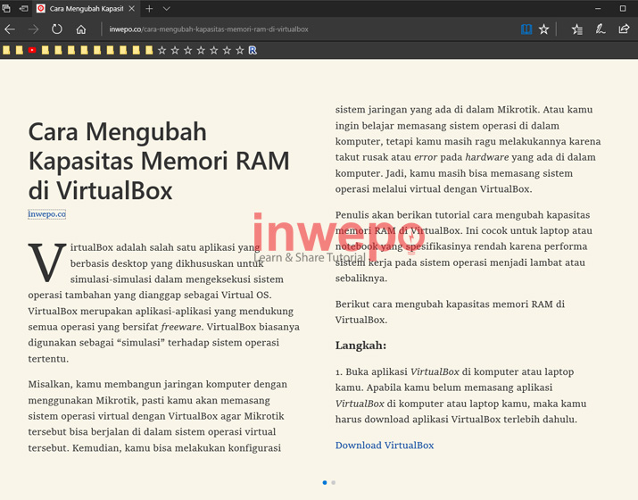Click the Langkah: heading

pos(360,346)
